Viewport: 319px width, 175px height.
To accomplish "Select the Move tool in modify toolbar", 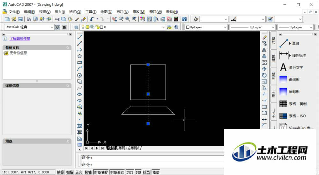I will point(264,69).
